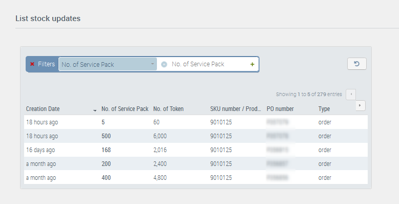Click order type in the 400 row
The image size is (399, 204).
coord(325,177)
